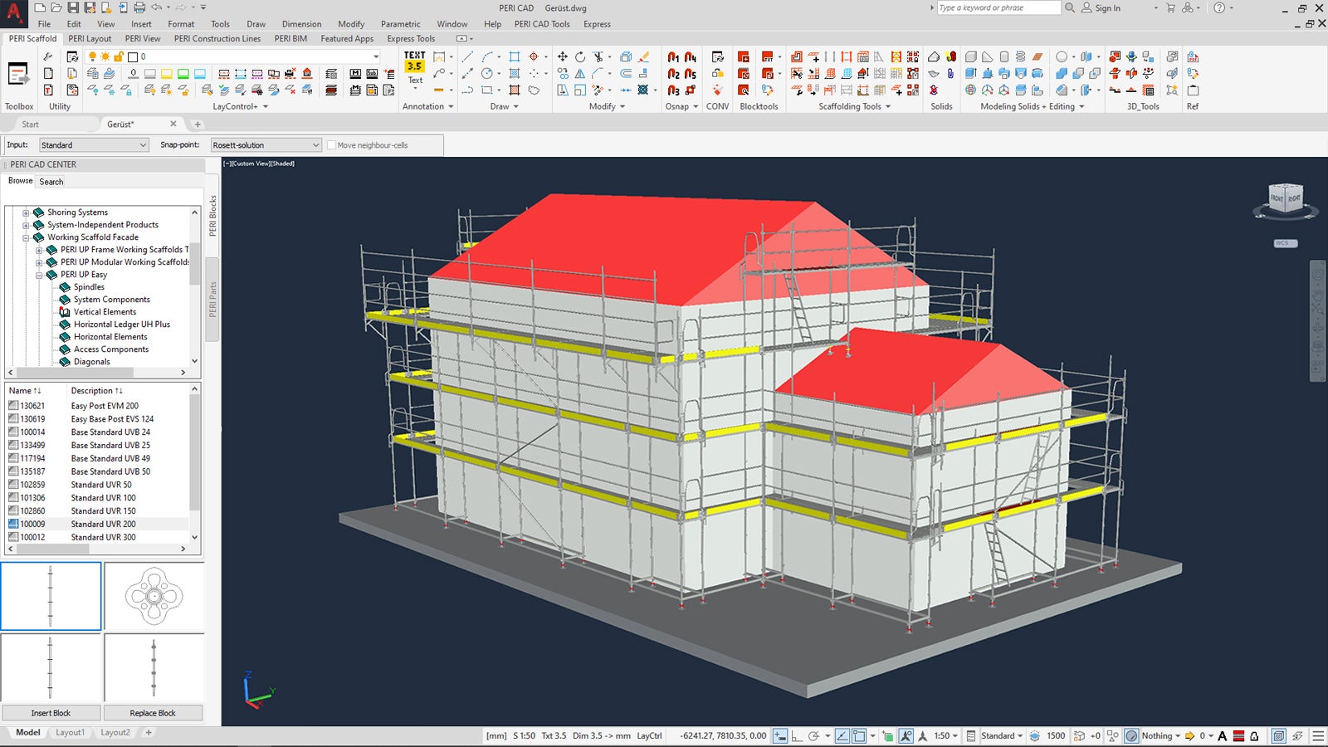Viewport: 1328px width, 747px height.
Task: Open the Dimension menu
Action: click(301, 24)
